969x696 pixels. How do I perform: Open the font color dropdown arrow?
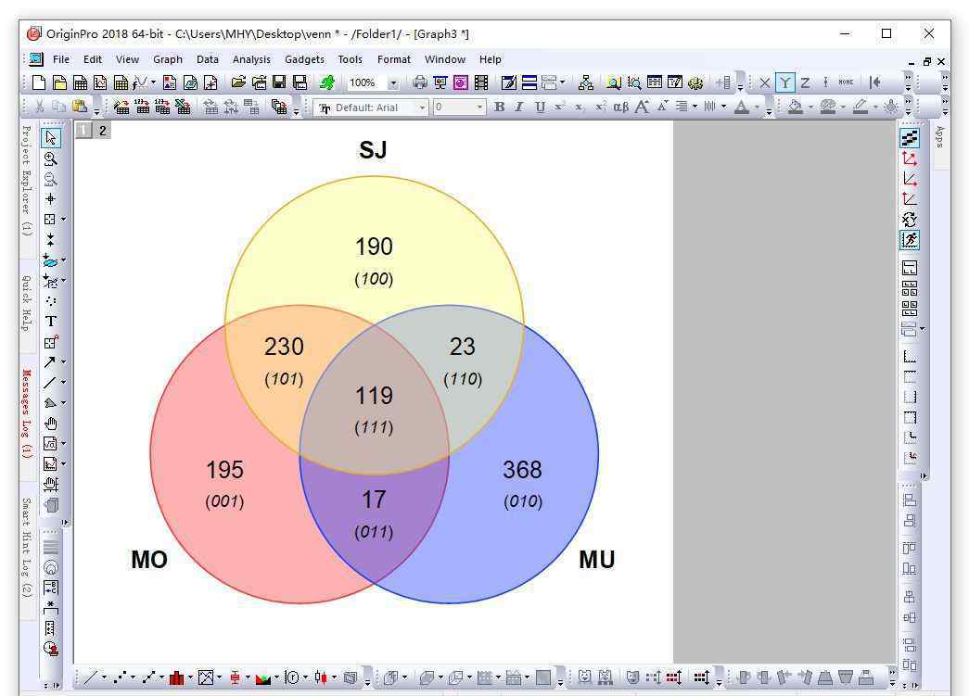click(757, 107)
